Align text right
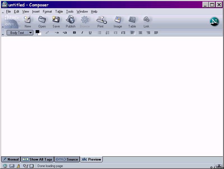The width and height of the screenshot is (224, 169). [x=148, y=33]
